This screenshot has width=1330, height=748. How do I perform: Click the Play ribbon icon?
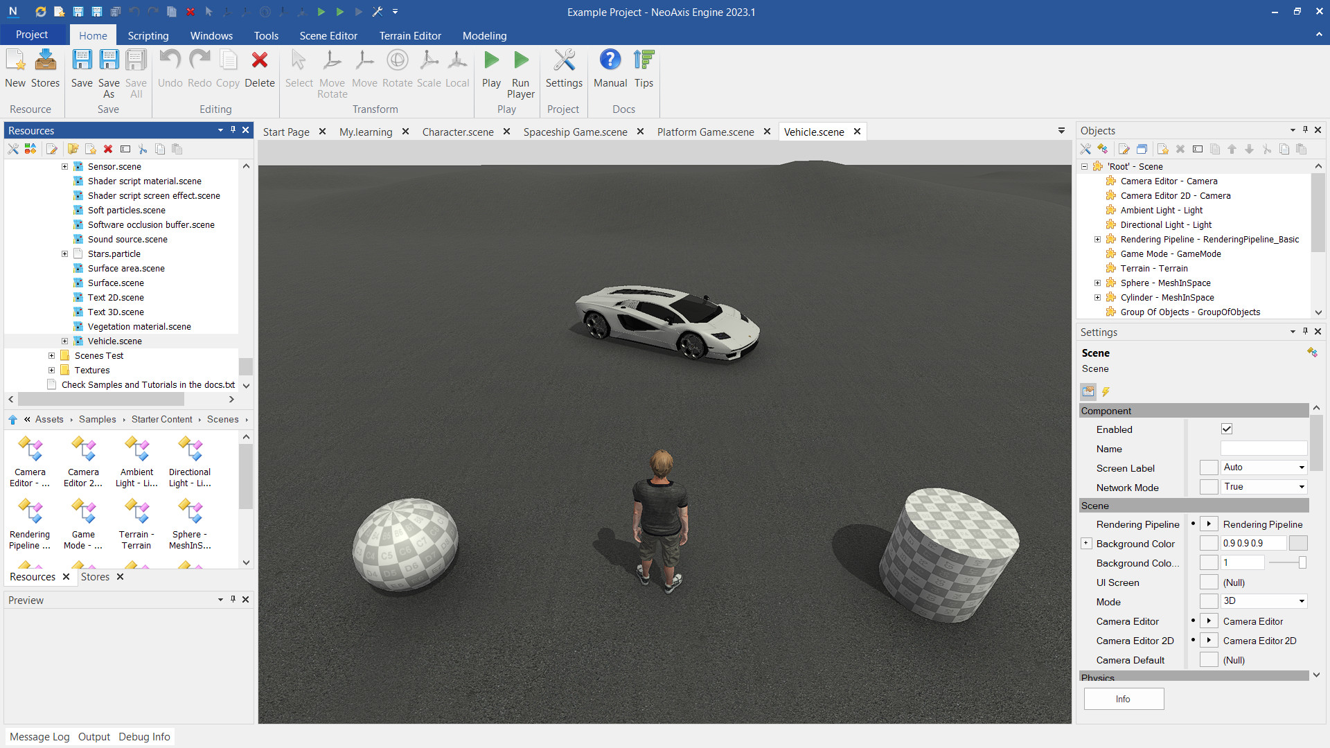[x=491, y=61]
